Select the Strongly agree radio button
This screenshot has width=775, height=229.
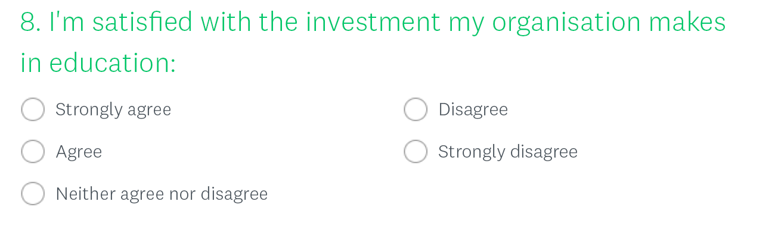click(x=33, y=109)
